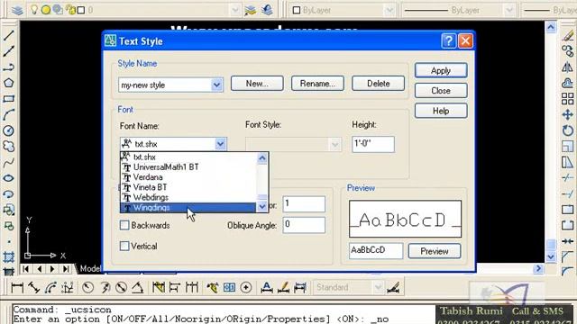Open the layer list dropdown arrow
577x324 pixels.
(235, 10)
